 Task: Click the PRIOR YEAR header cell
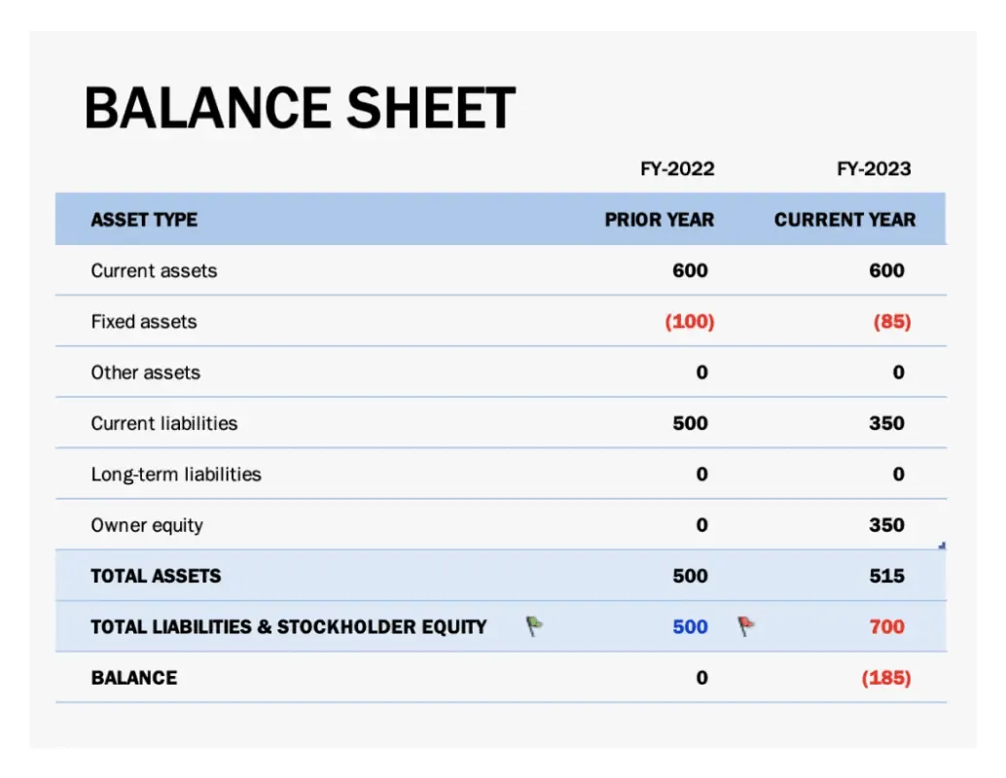point(659,220)
